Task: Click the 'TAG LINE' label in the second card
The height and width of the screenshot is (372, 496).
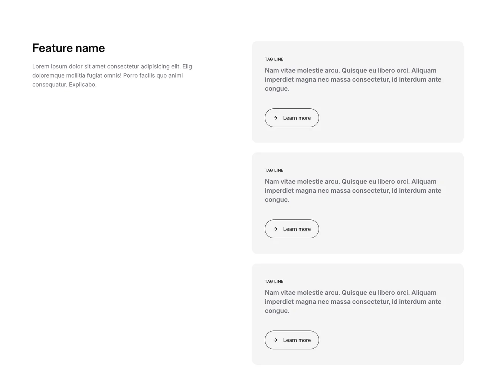Action: click(x=274, y=170)
